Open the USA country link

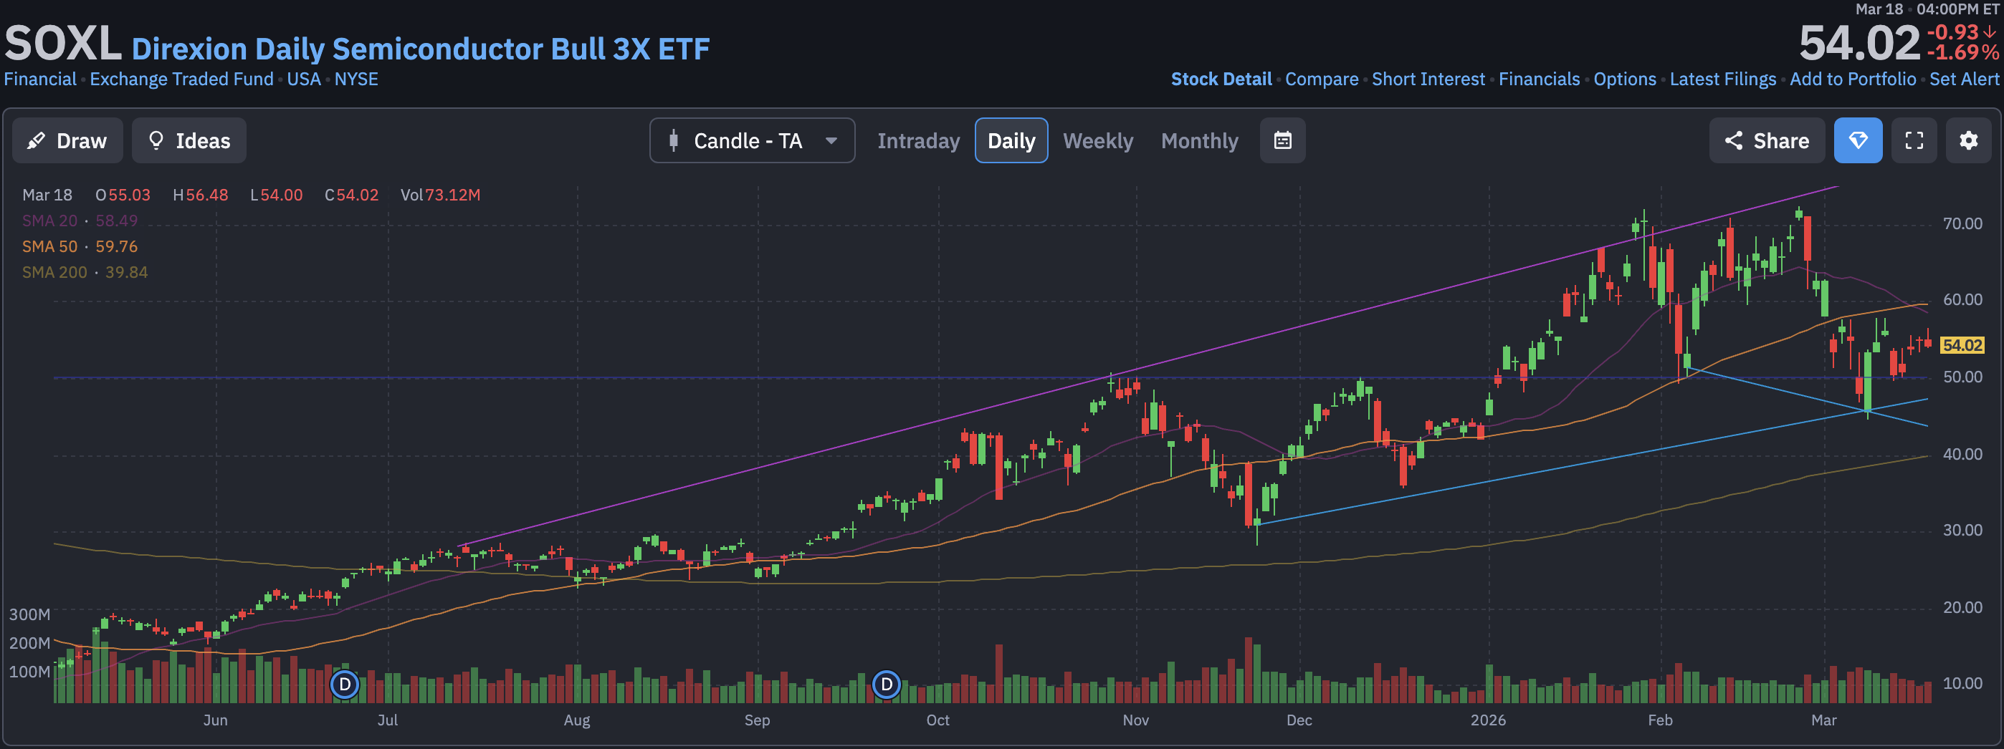[x=304, y=79]
